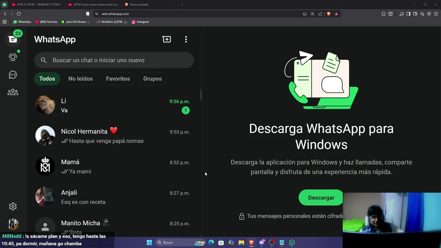This screenshot has width=441, height=248.
Task: Open chat with Manito Micha
Action: 114,225
